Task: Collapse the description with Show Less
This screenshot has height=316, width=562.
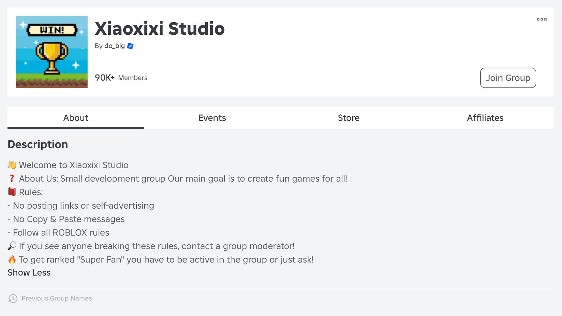Action: 29,273
